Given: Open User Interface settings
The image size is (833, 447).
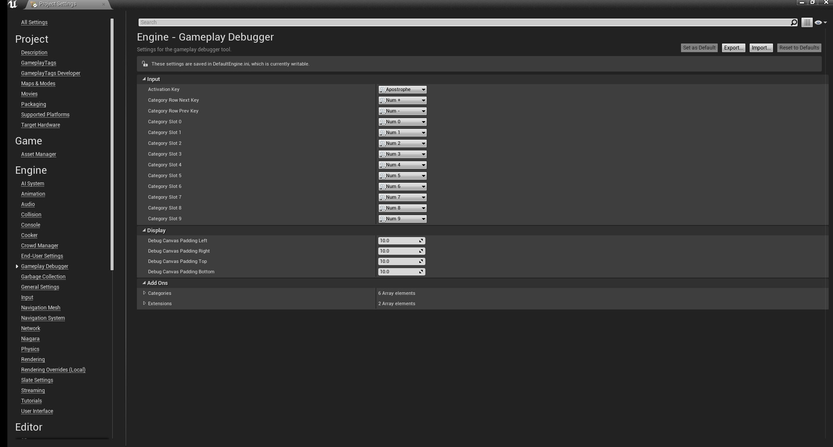Looking at the screenshot, I should pyautogui.click(x=37, y=411).
